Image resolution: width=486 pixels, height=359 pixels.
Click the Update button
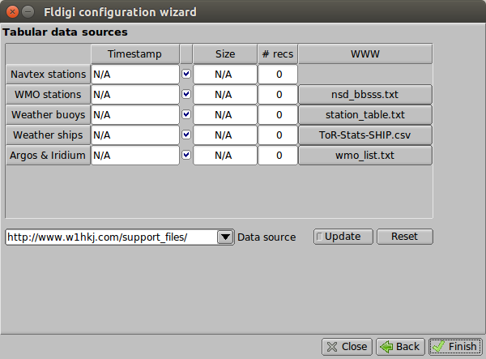pos(343,237)
